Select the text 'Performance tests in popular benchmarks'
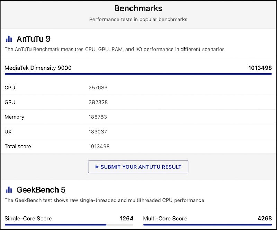 point(138,19)
